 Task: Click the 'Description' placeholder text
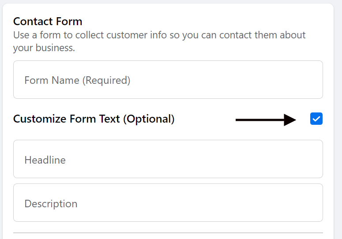[51, 204]
